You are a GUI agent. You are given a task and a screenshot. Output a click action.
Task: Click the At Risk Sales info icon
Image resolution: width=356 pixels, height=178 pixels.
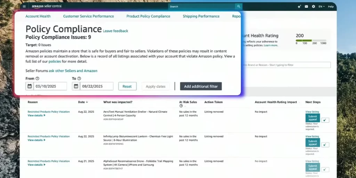pyautogui.click(x=181, y=106)
